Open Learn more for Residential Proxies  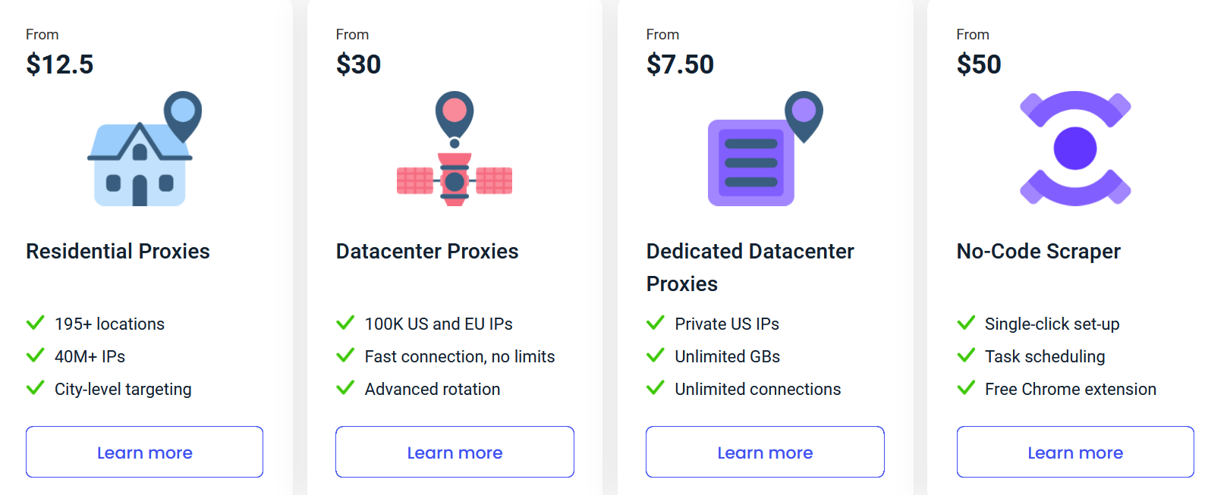[144, 452]
